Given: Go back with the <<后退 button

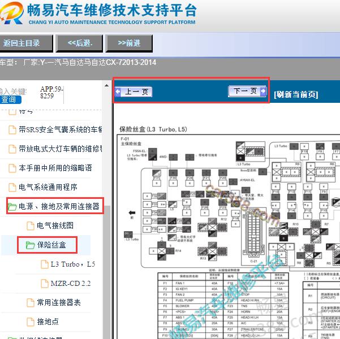Looking at the screenshot, I should coord(79,44).
